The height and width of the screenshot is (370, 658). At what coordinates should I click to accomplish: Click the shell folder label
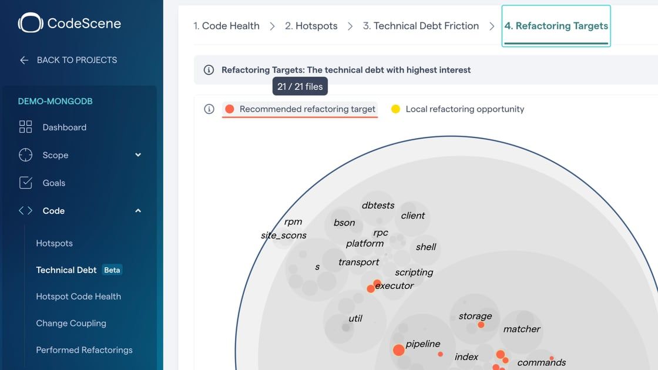click(x=426, y=247)
